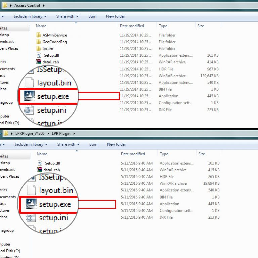The image size is (258, 258).
Task: Click the 19,894 KB size cell
Action: coord(211,183)
